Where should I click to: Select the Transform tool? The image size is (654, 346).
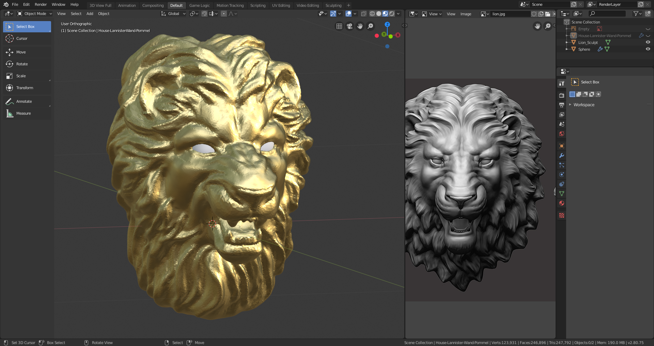[27, 88]
